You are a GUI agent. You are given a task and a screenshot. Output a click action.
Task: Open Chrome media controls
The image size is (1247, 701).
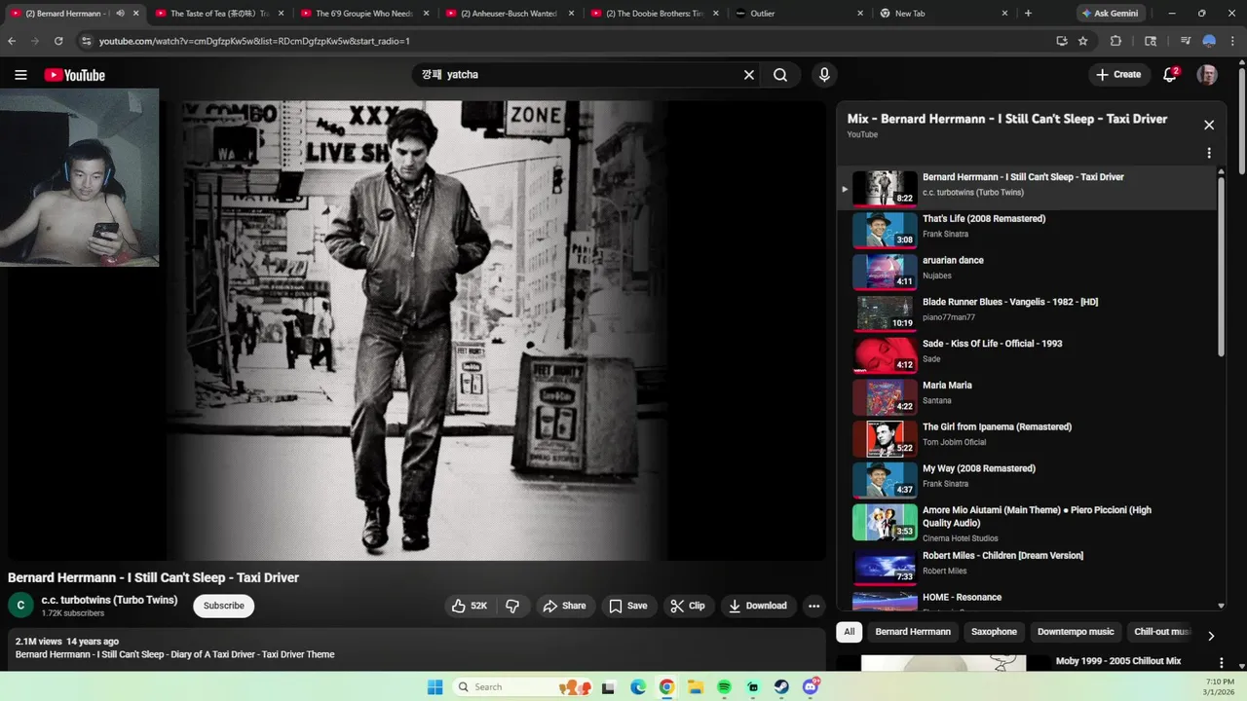pyautogui.click(x=1186, y=41)
